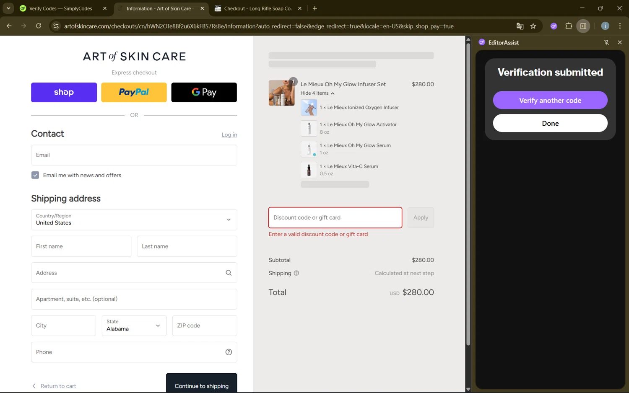Bookmark this page with the star icon
The width and height of the screenshot is (629, 393).
[x=533, y=26]
